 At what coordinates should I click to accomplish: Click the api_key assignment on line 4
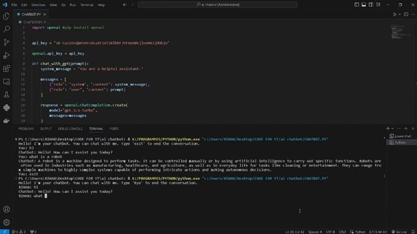(x=100, y=43)
